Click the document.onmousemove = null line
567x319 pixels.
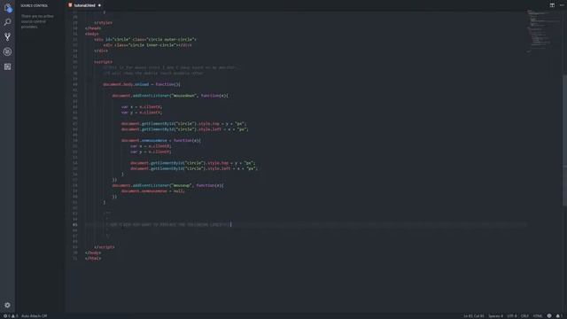pos(153,191)
